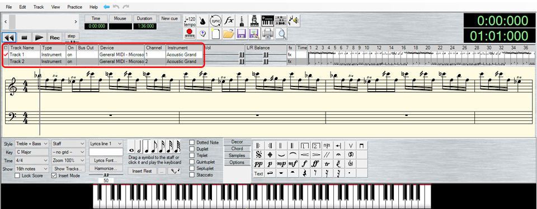Viewport: 537px width, 209px height.
Task: Select the eighth note symbol
Action: pyautogui.click(x=154, y=147)
